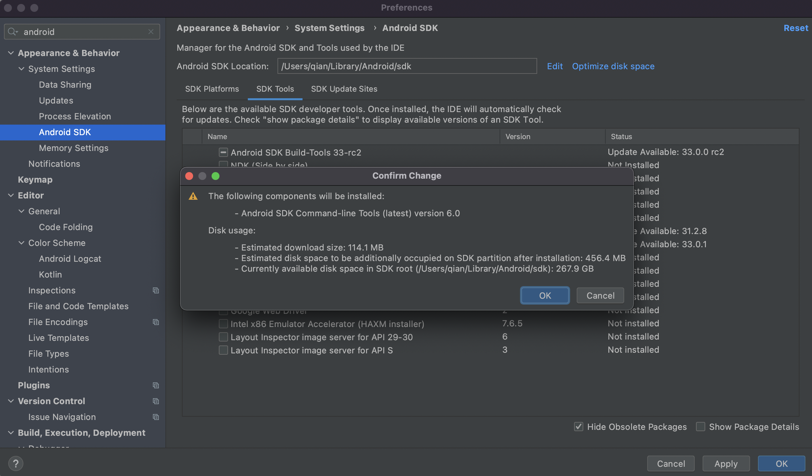Image resolution: width=812 pixels, height=476 pixels.
Task: Click System Settings in the breadcrumb
Action: 330,28
